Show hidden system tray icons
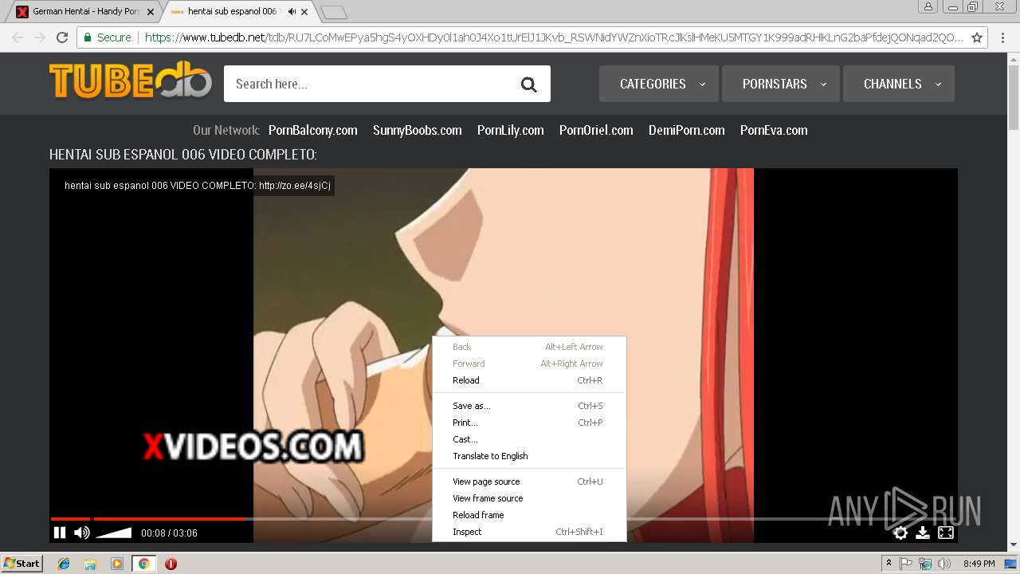Viewport: 1020px width, 574px height. point(889,564)
